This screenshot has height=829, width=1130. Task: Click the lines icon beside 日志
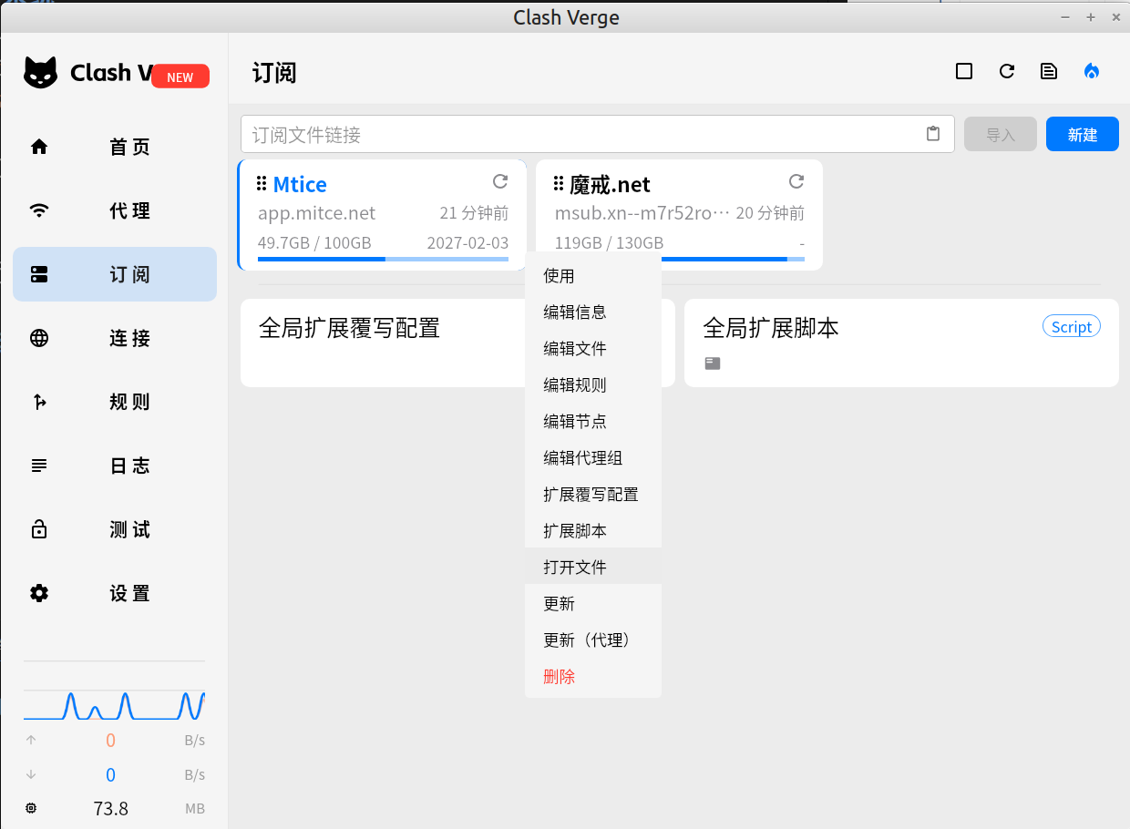tap(39, 466)
